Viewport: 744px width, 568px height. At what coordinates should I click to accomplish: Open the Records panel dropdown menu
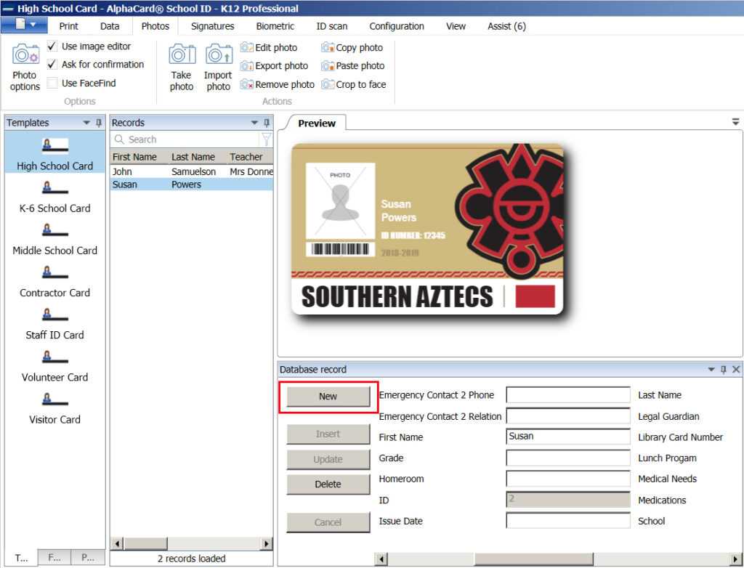(x=254, y=122)
